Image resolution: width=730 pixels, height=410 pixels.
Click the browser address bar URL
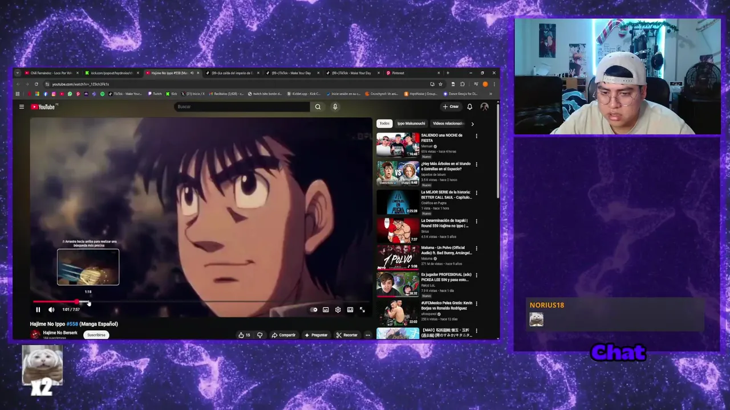tap(80, 84)
